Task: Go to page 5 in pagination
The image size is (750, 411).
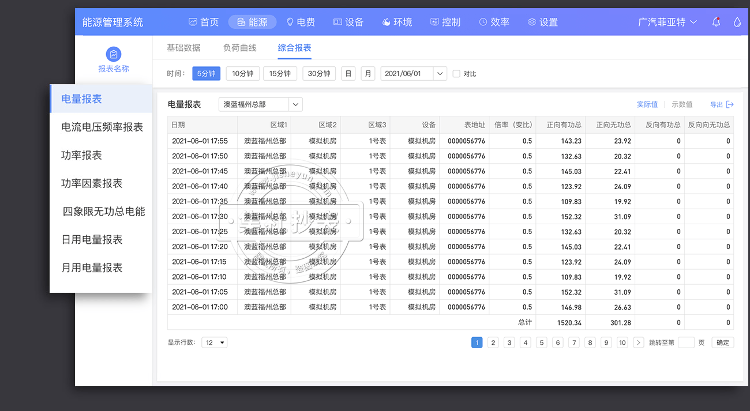Action: [541, 342]
